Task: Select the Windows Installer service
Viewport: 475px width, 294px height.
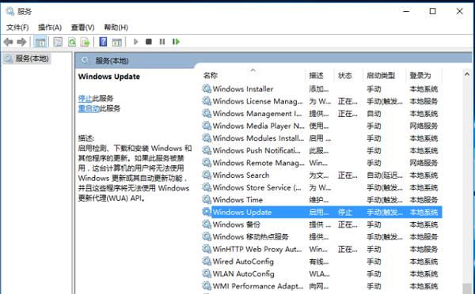Action: point(243,89)
